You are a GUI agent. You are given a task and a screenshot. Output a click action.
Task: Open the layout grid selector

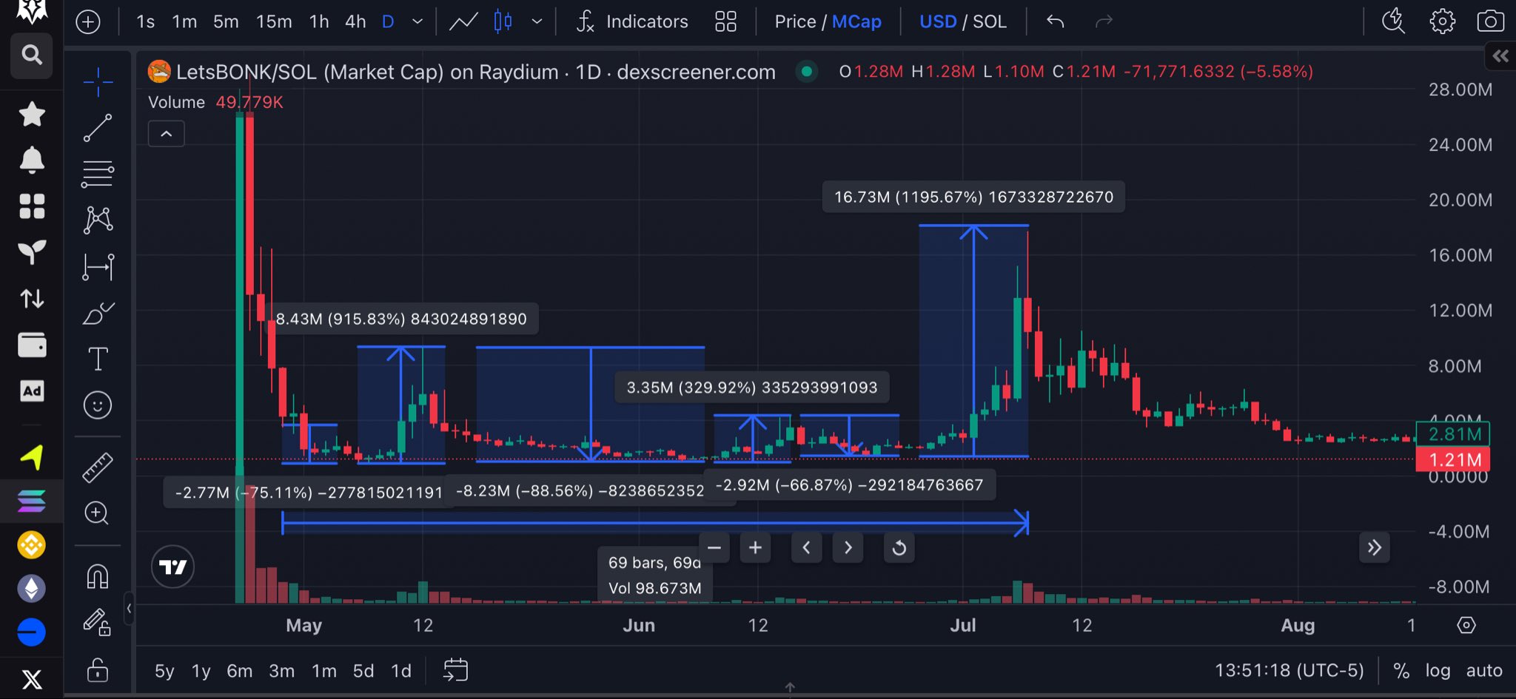point(725,21)
